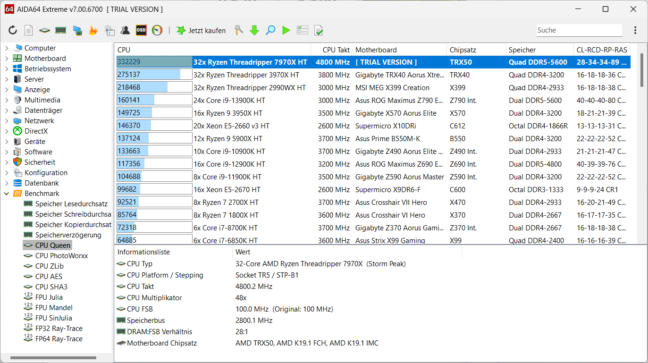Click the user silhouette toolbar icon
This screenshot has width=648, height=363.
tap(125, 30)
